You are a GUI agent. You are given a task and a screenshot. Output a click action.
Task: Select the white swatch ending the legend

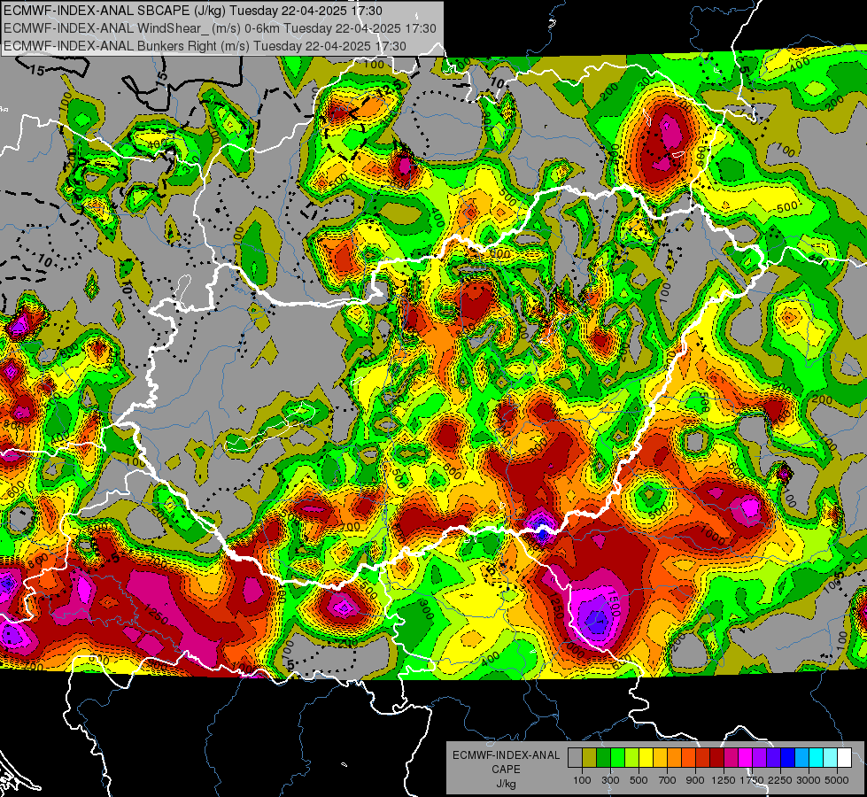click(x=845, y=758)
